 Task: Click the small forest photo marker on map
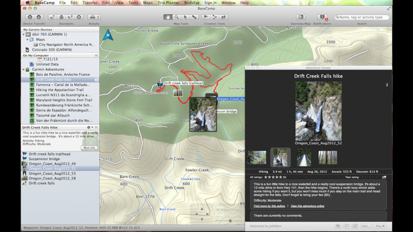click(178, 93)
